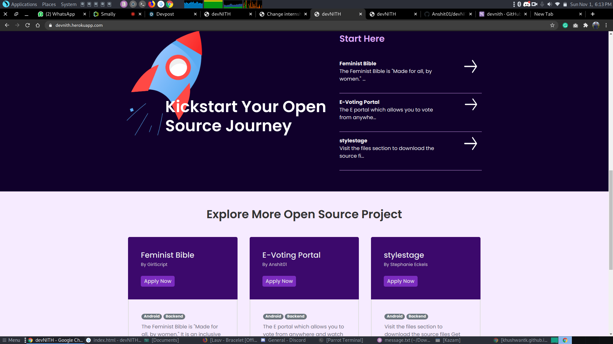Viewport: 613px width, 344px height.
Task: Click the Android tag on E-Voting card
Action: click(x=273, y=316)
